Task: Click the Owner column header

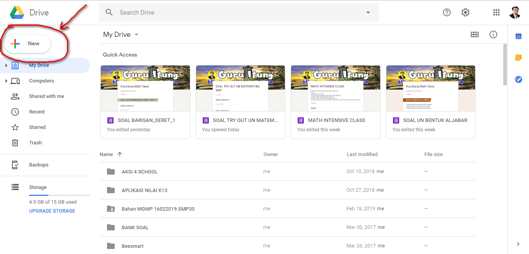Action: point(271,154)
